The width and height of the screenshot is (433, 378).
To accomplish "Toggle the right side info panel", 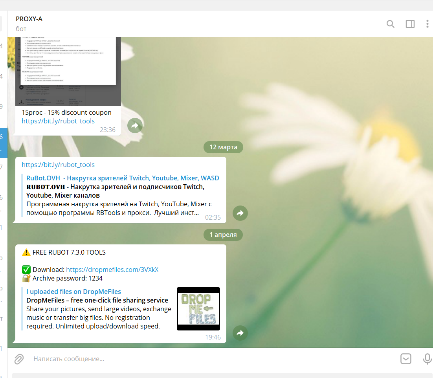I will (x=410, y=24).
